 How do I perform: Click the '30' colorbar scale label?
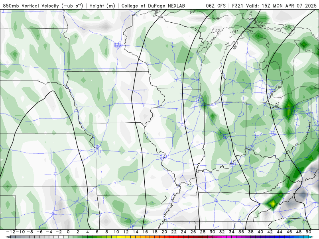(213, 232)
